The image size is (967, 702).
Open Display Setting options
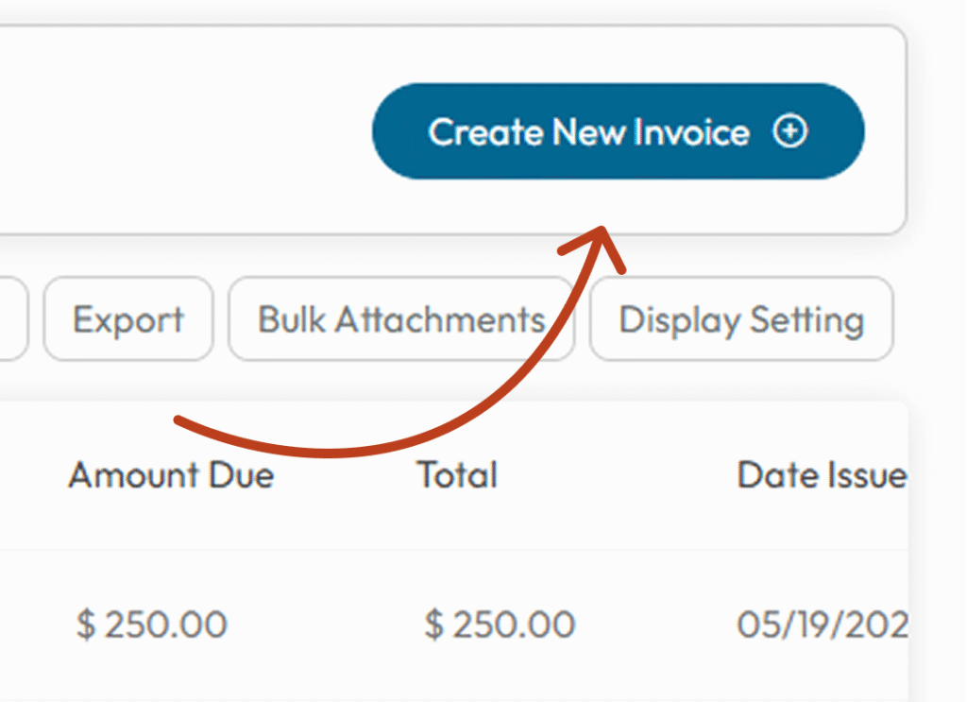coord(741,319)
